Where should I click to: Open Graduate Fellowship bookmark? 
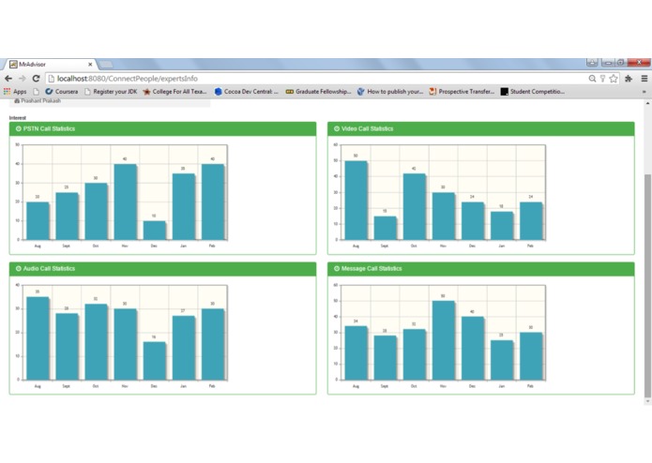pos(319,91)
